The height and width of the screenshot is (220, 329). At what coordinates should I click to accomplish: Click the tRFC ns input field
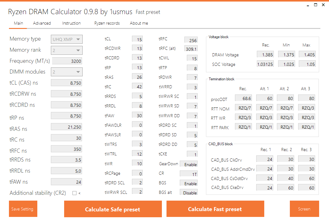(x=67, y=149)
